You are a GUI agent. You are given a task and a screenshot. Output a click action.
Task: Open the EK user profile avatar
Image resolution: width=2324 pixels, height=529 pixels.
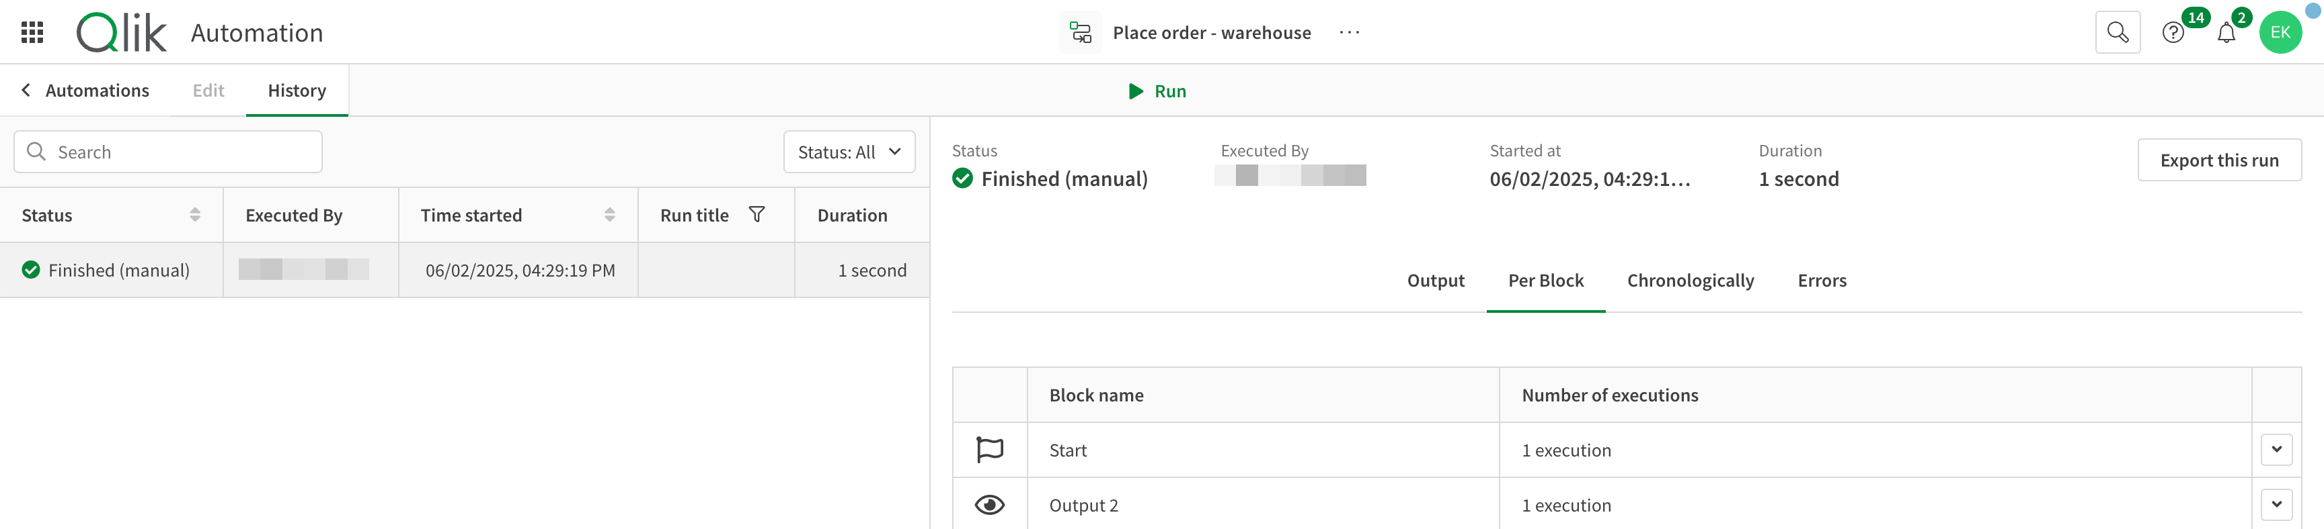2280,32
